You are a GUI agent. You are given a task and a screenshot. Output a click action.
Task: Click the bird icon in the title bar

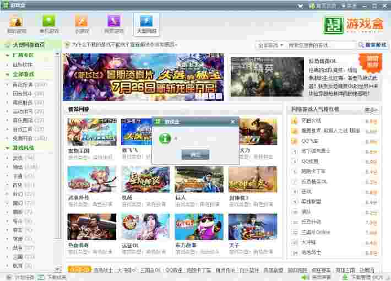[x=301, y=6]
